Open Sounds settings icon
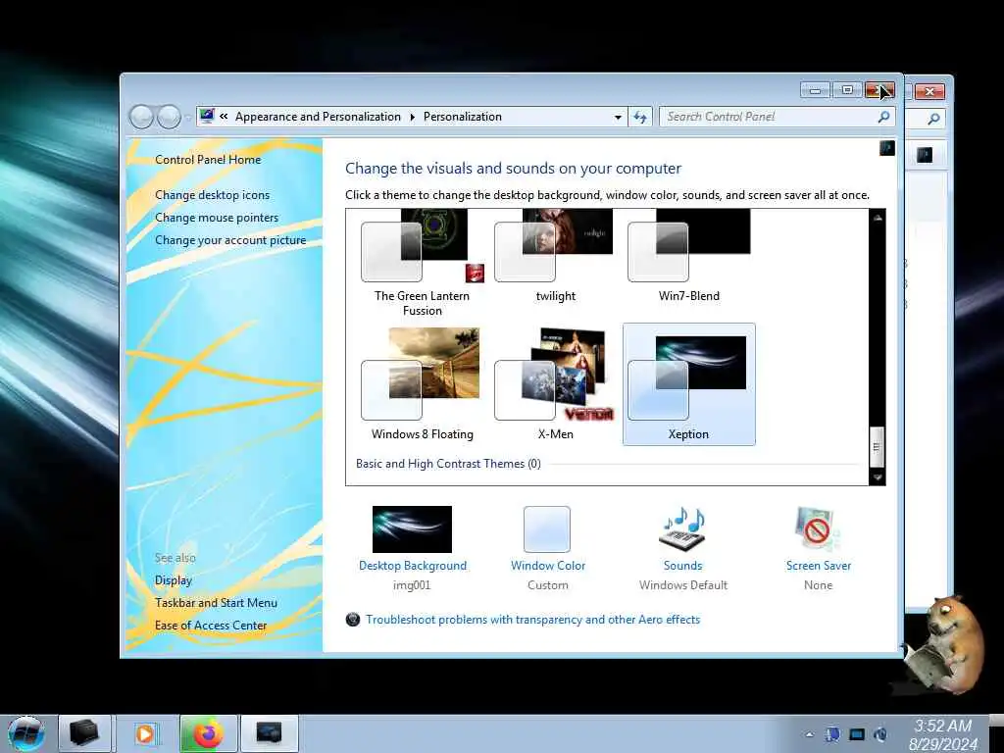This screenshot has width=1004, height=753. (682, 530)
